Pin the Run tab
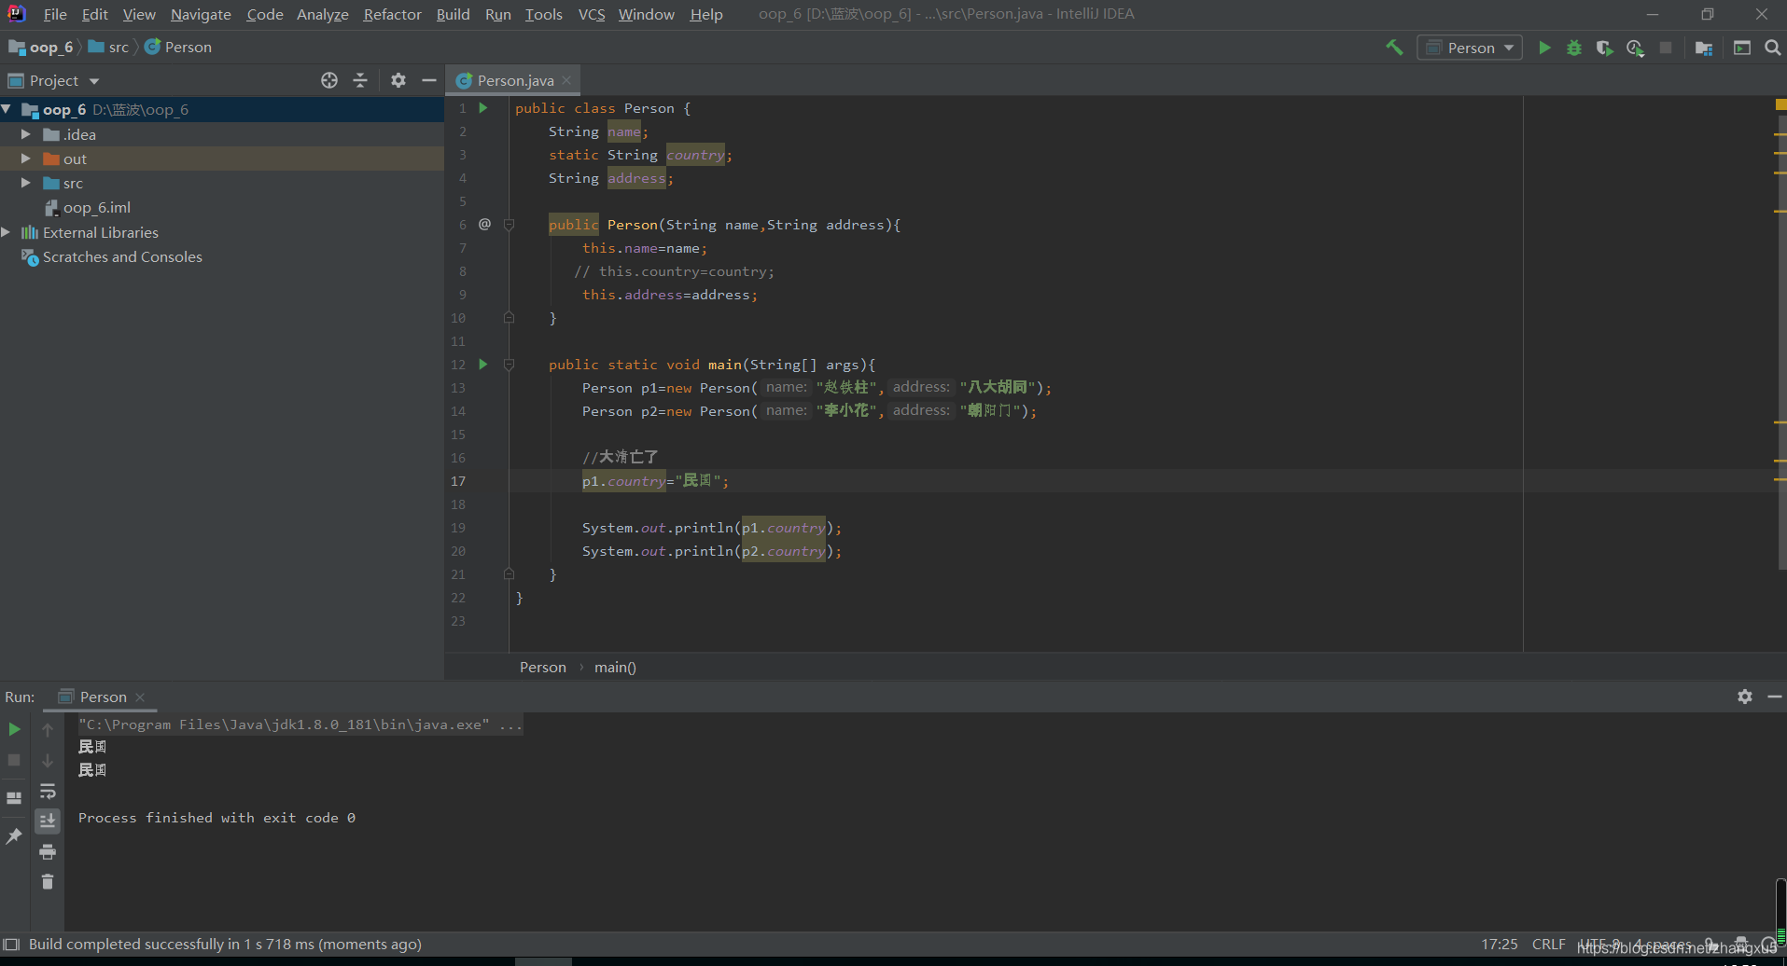The image size is (1787, 966). click(x=14, y=836)
